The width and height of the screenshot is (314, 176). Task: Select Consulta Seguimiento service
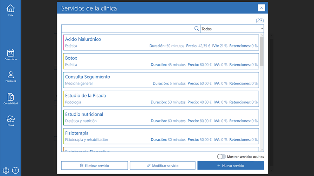point(161,80)
